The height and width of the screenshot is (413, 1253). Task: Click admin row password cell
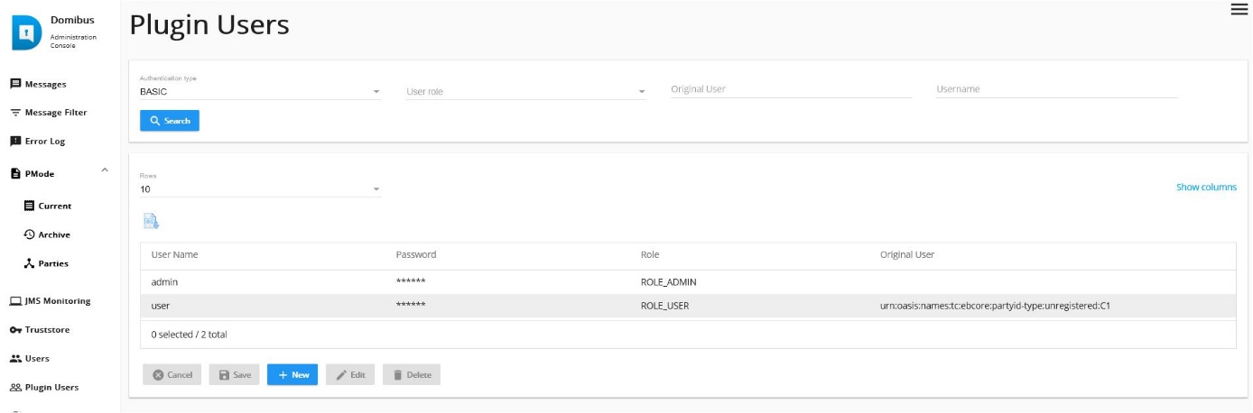[x=411, y=282]
